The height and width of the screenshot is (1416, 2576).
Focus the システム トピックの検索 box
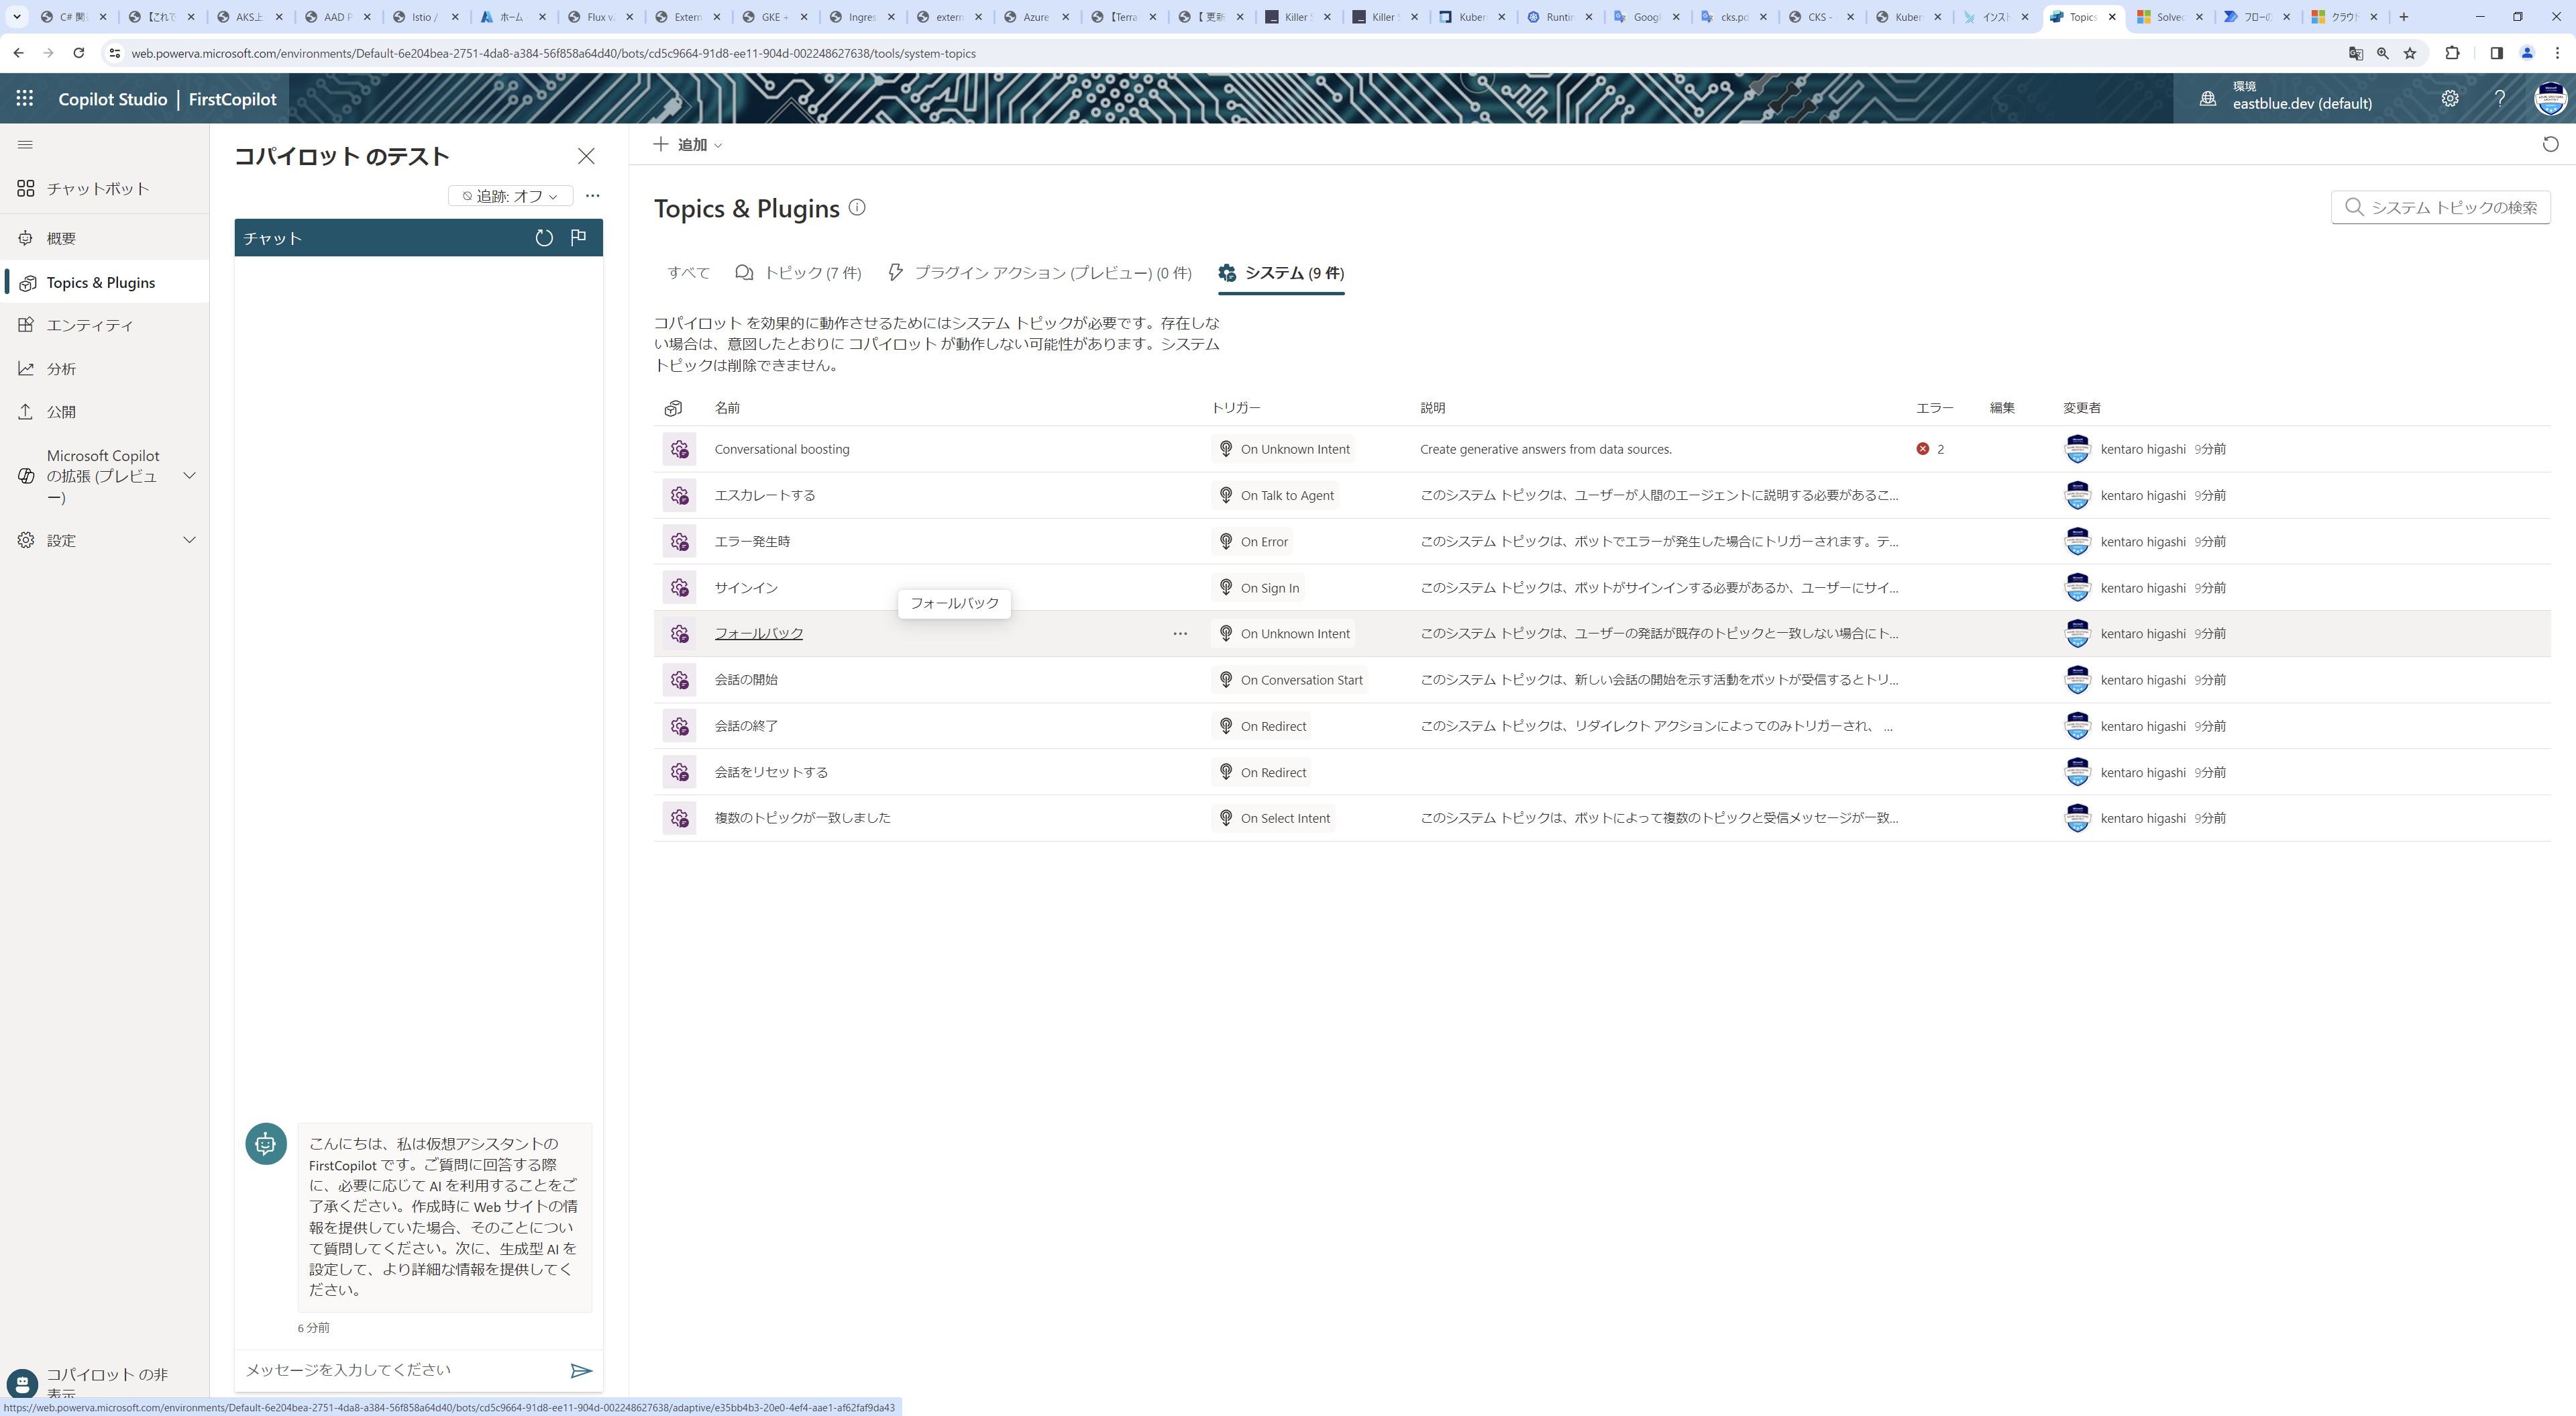pyautogui.click(x=2441, y=207)
